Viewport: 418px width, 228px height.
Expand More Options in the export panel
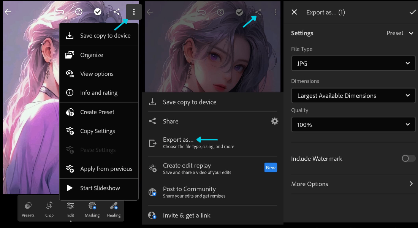(x=353, y=184)
